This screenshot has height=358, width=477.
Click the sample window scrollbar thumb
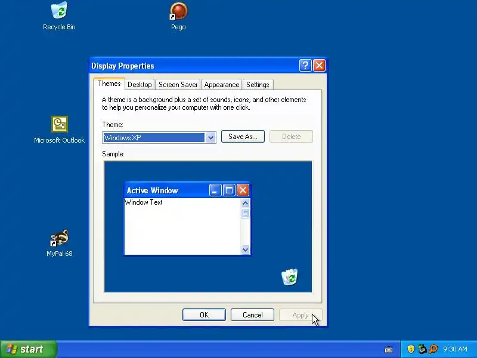point(245,213)
